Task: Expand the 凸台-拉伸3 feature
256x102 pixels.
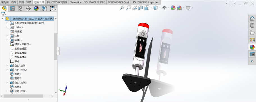Action: tap(7, 83)
